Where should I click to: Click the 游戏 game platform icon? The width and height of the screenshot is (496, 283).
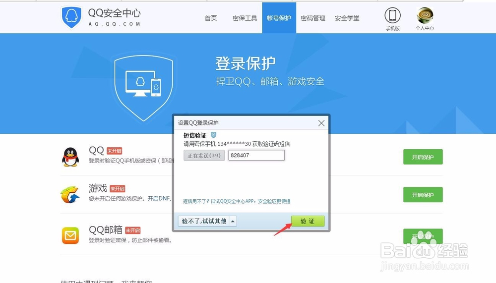69,195
